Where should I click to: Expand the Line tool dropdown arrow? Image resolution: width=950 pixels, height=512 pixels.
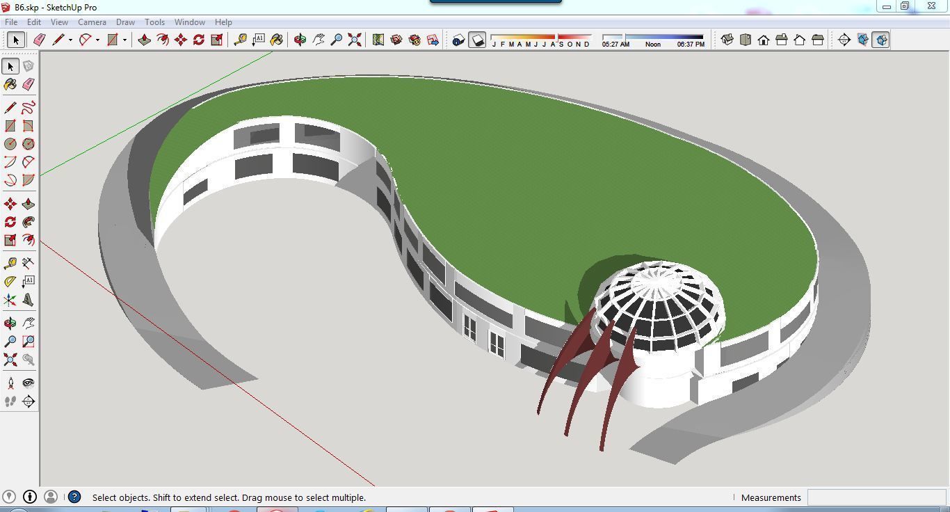pos(70,40)
